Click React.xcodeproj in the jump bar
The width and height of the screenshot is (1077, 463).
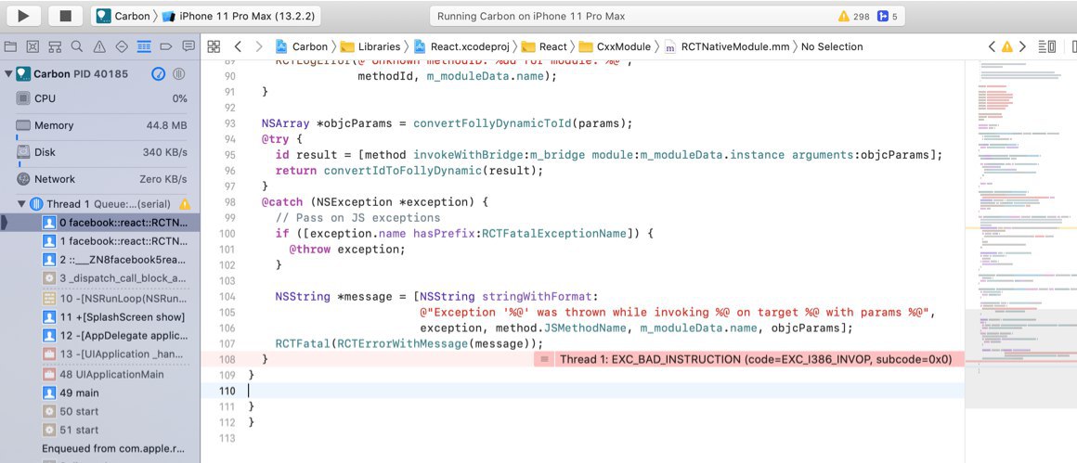pos(462,46)
